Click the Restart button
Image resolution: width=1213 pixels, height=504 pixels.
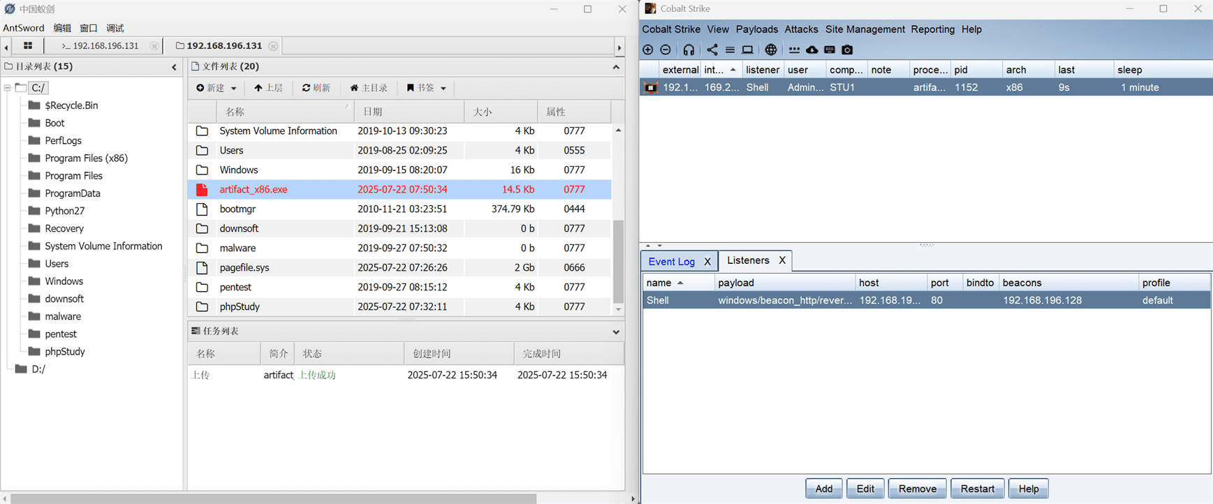click(x=978, y=489)
